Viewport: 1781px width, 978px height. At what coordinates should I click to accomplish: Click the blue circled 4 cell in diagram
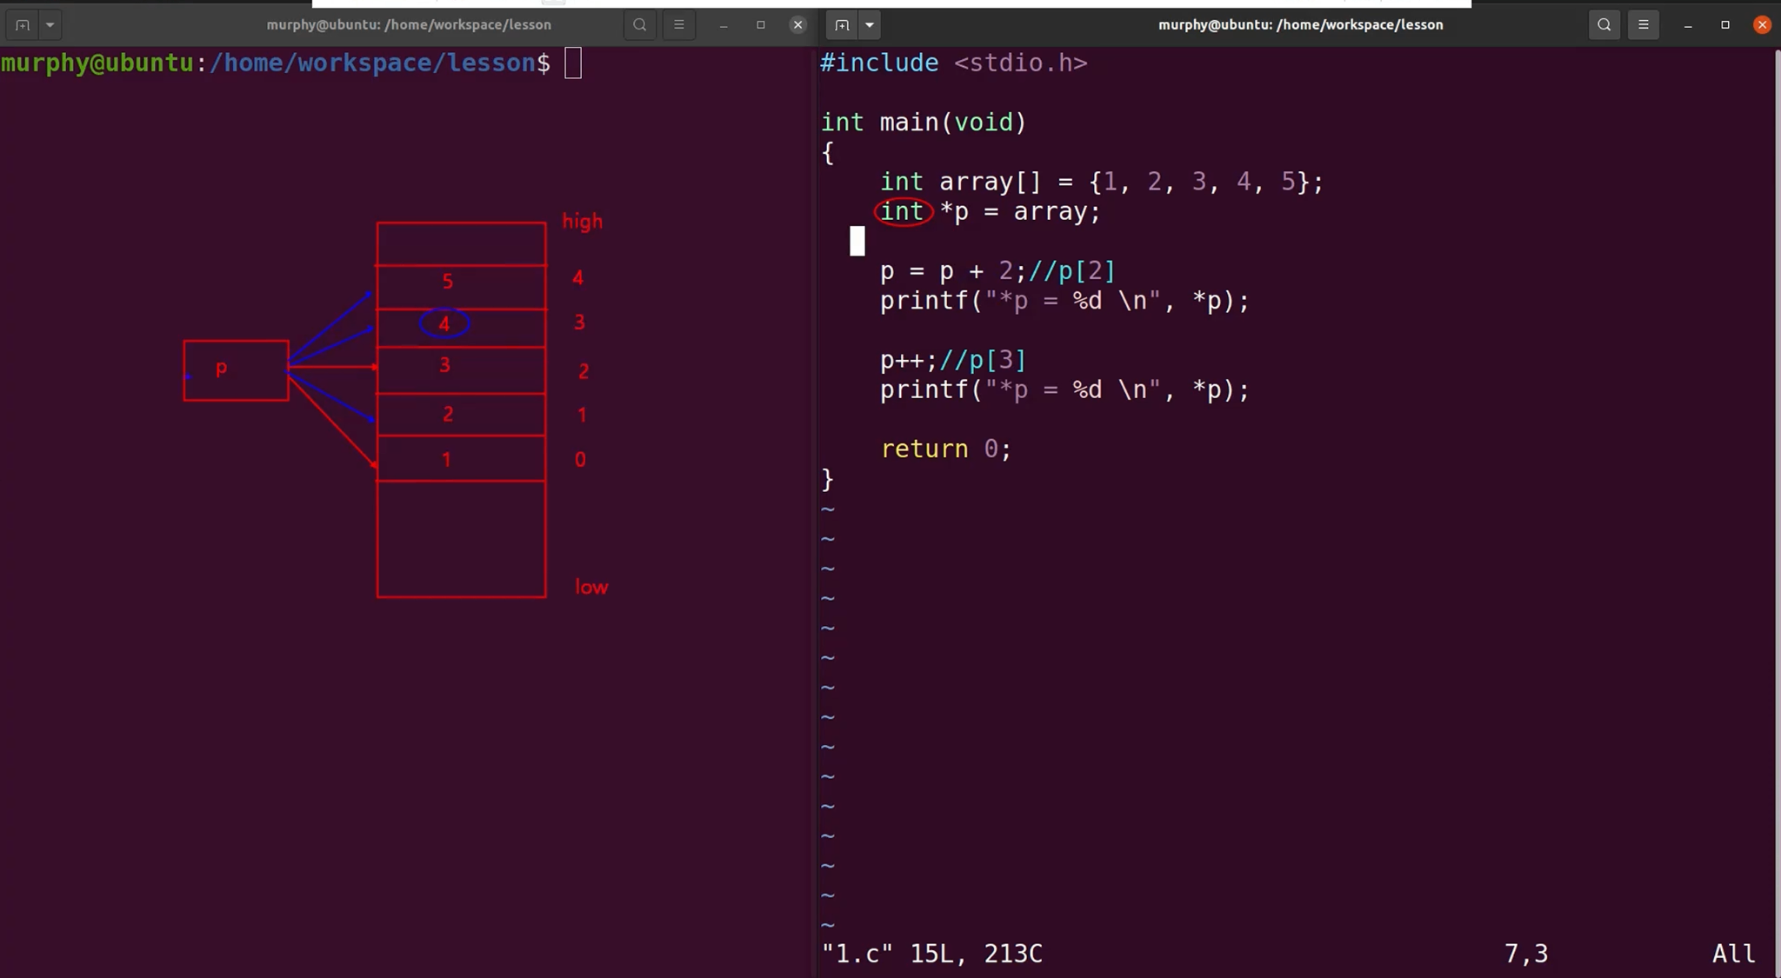point(444,324)
